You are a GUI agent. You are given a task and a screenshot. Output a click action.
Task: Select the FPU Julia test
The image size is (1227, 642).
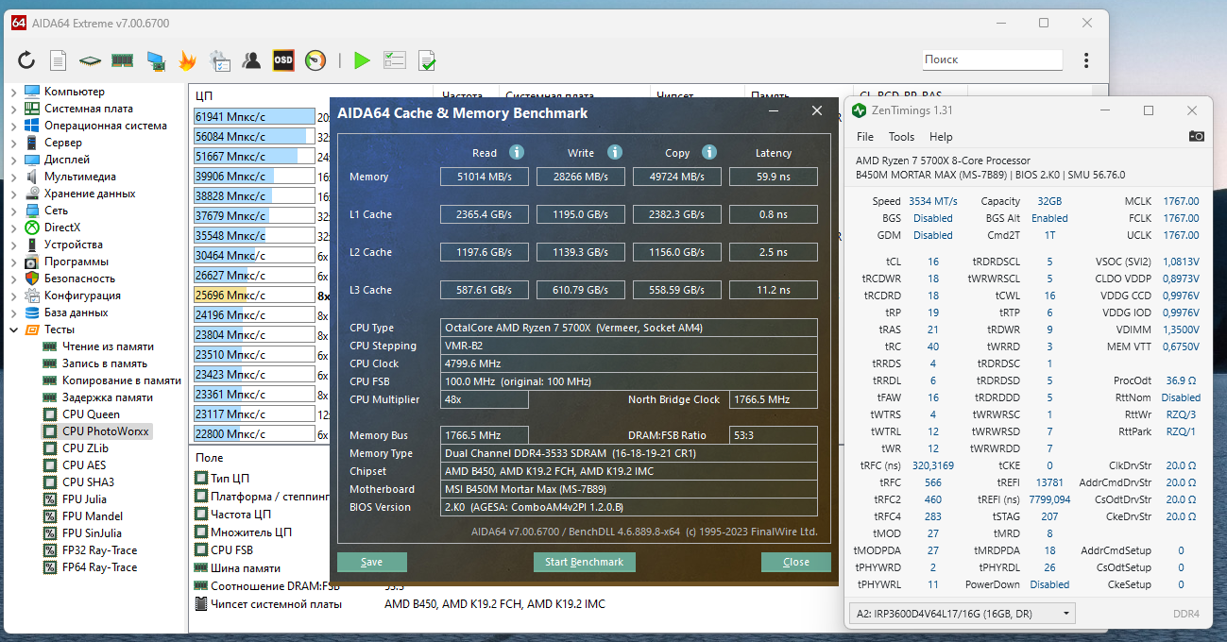click(x=84, y=499)
